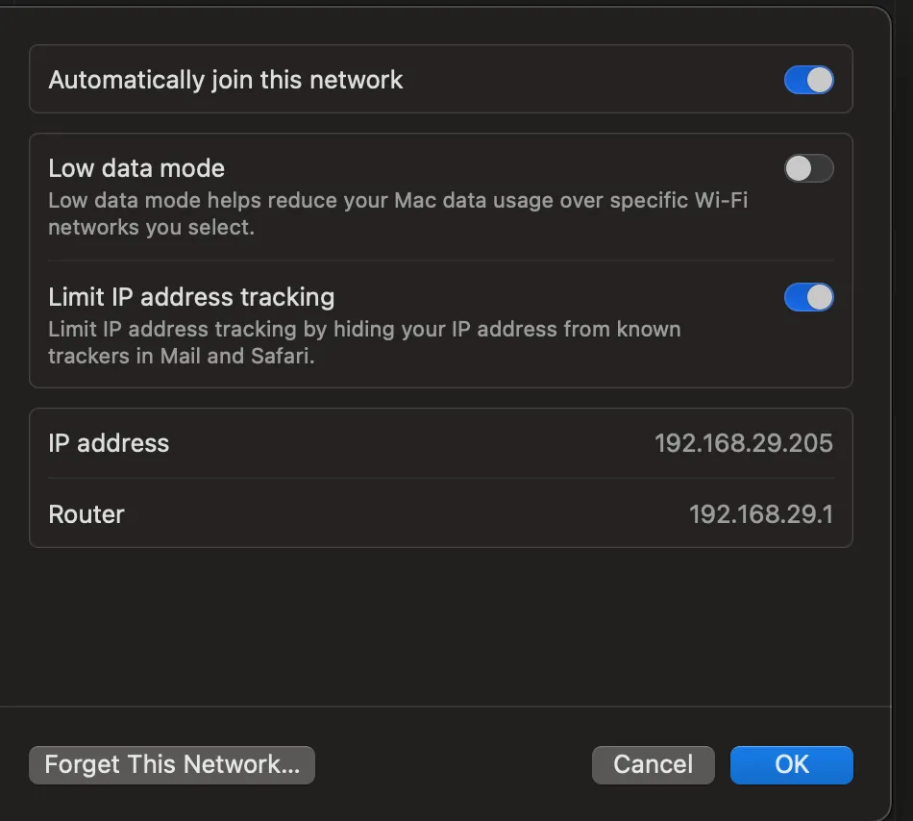Click the Forget This Network button

[172, 765]
